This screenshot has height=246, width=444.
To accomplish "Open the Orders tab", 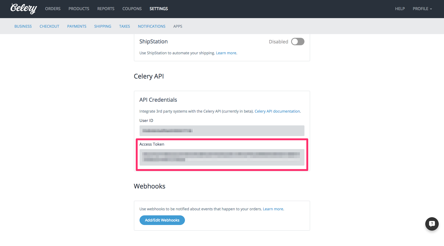I will [x=53, y=9].
